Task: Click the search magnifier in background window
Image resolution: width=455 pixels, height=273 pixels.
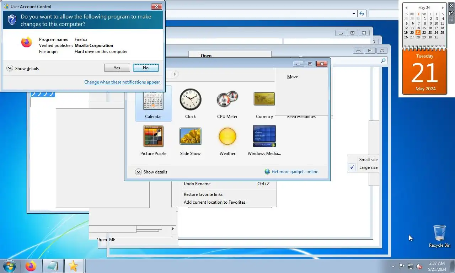Action: point(383,61)
